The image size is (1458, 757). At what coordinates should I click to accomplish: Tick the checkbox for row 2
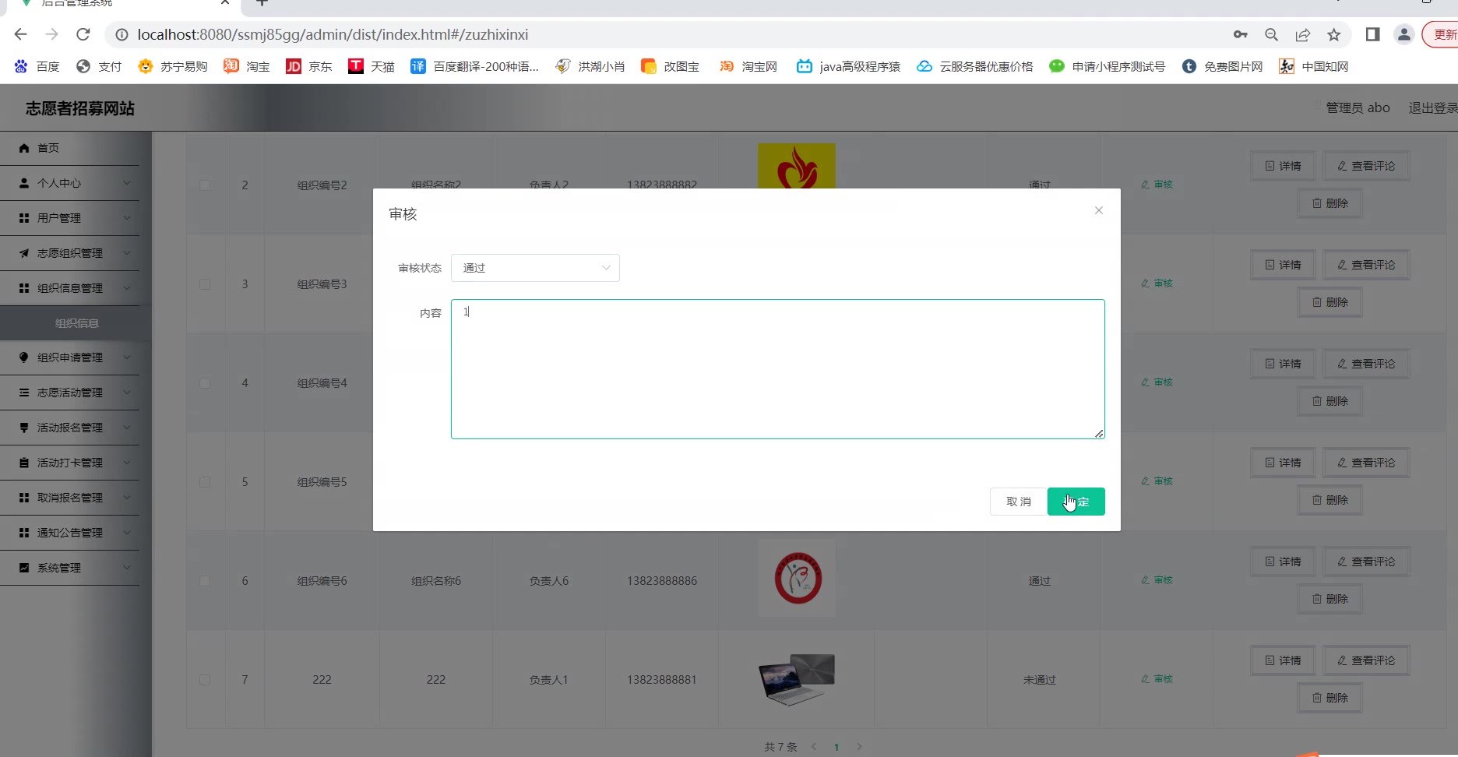pyautogui.click(x=205, y=185)
